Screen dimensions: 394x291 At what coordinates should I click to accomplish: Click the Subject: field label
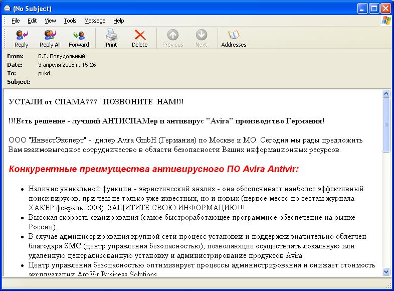coord(19,82)
